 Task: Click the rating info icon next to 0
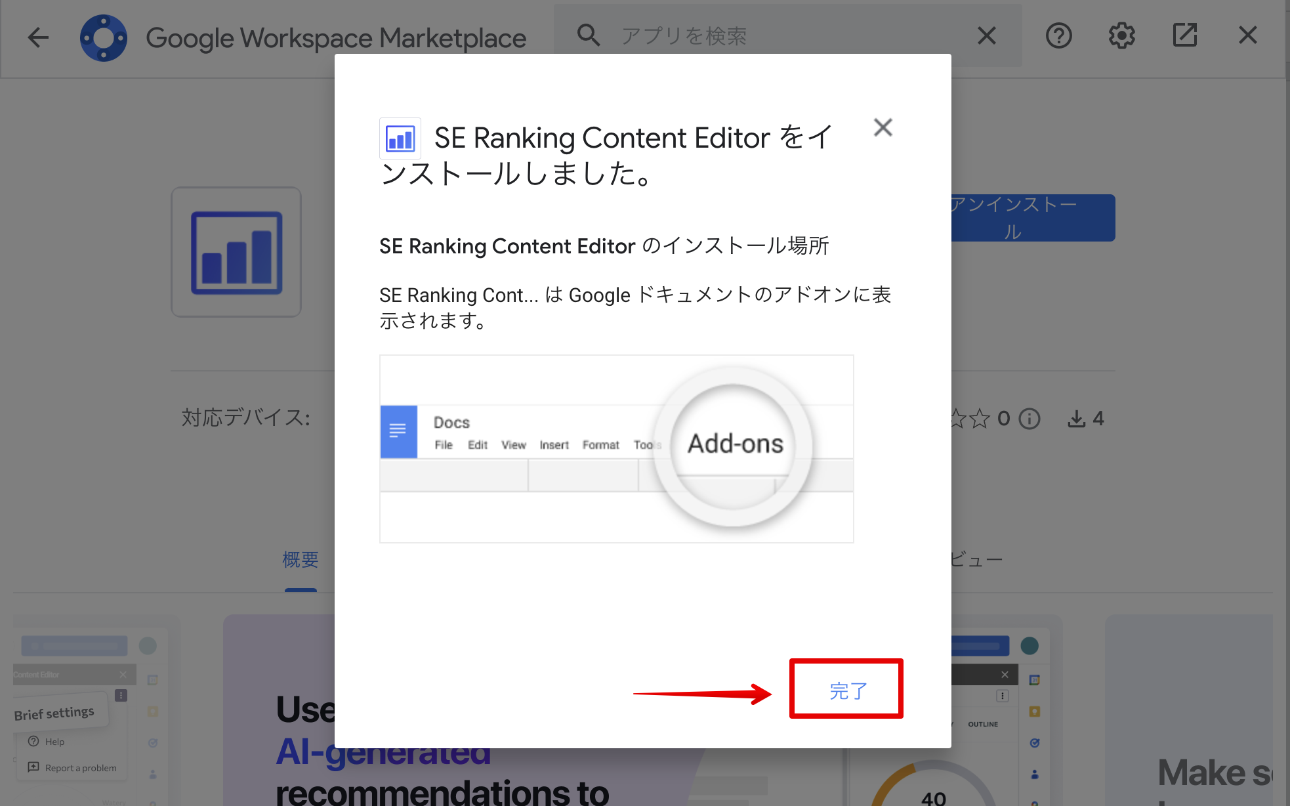tap(1030, 419)
